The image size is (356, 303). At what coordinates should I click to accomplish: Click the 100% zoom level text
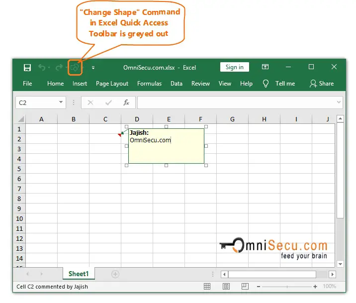pos(329,286)
